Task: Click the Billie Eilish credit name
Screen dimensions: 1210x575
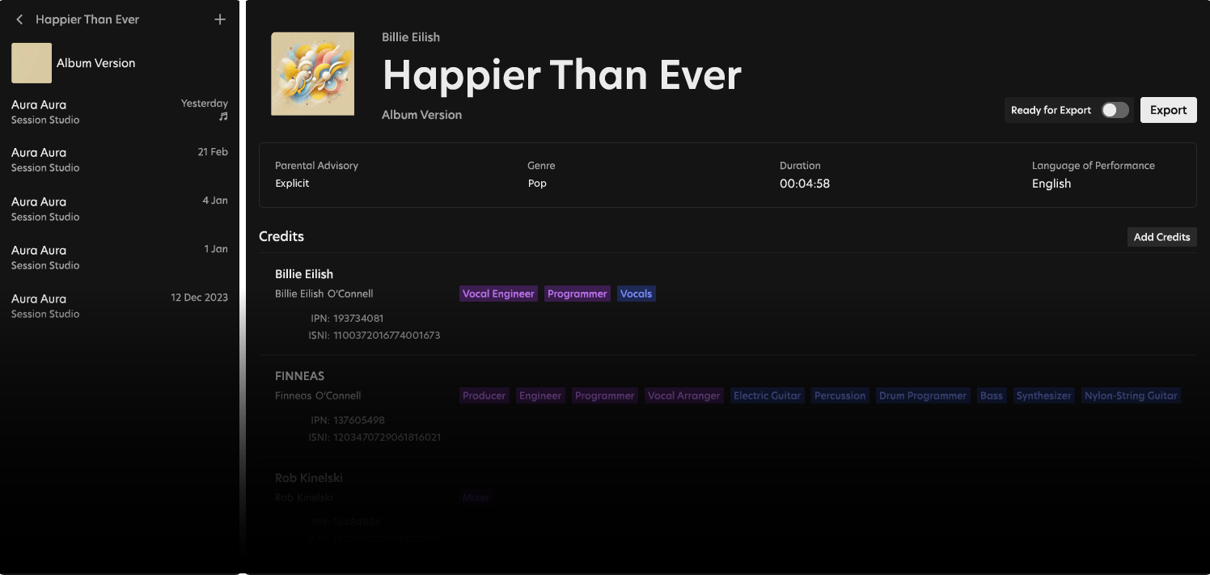Action: point(304,274)
